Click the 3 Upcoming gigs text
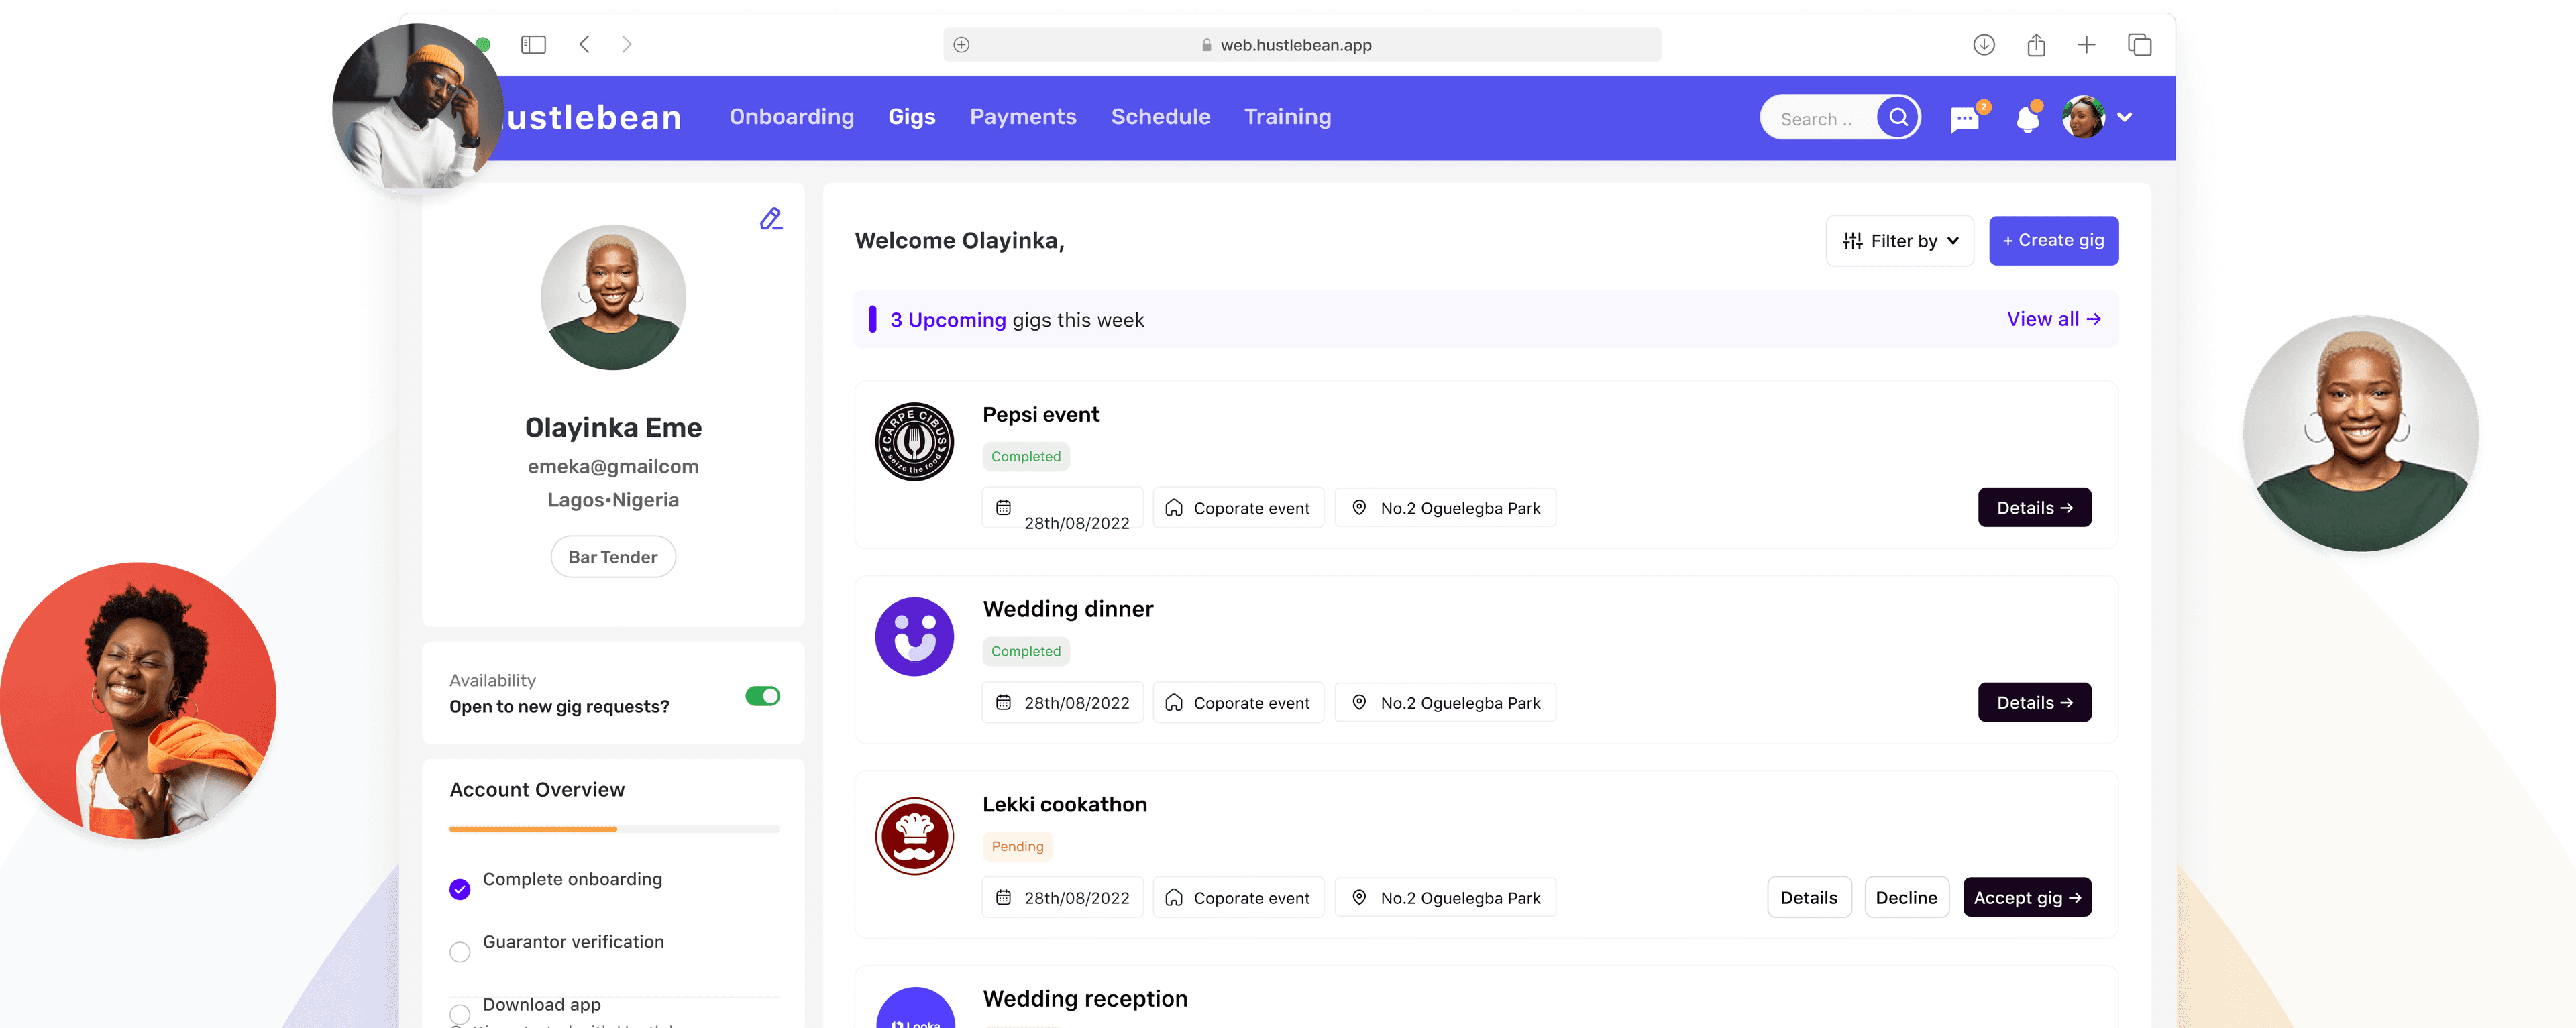Screen dimensions: 2576x1028 [x=1016, y=320]
